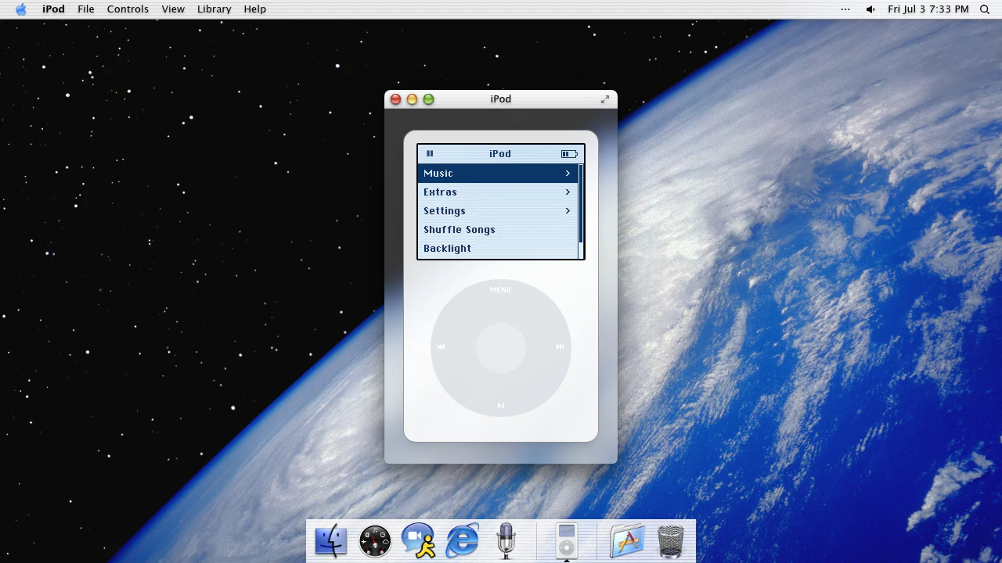Zoom the iPod window with the green button

(x=428, y=99)
